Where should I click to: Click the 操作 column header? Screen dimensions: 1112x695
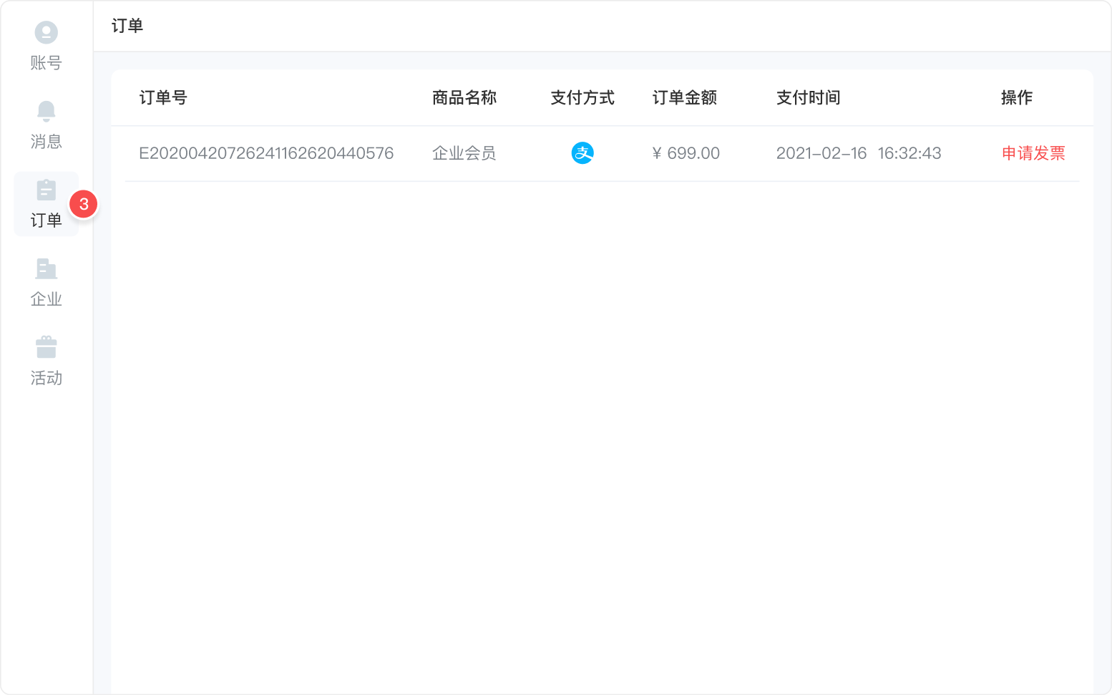[1016, 98]
